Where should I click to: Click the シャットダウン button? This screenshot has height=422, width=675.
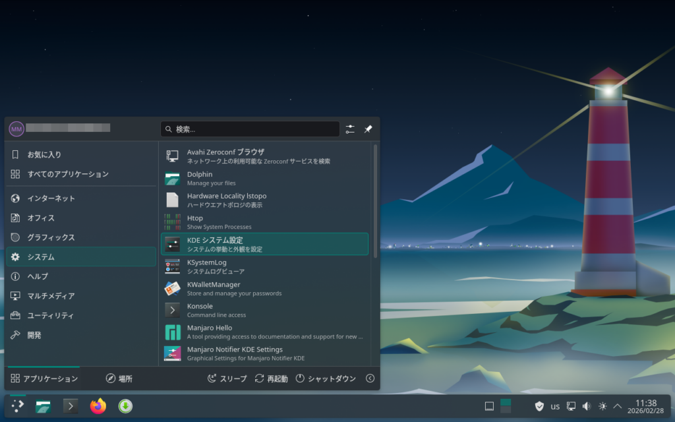[326, 378]
